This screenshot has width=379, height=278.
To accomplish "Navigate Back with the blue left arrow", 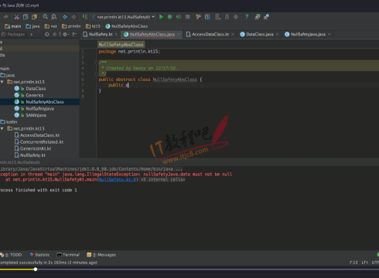I will [x=65, y=17].
